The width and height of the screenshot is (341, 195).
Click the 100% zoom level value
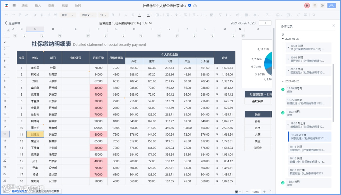coord(255,192)
